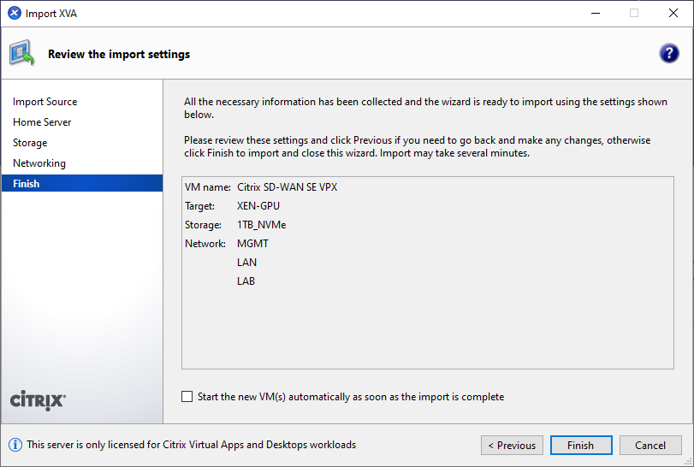Switch to the Storage step in the sidebar
Viewport: 694px width, 467px height.
pyautogui.click(x=30, y=143)
